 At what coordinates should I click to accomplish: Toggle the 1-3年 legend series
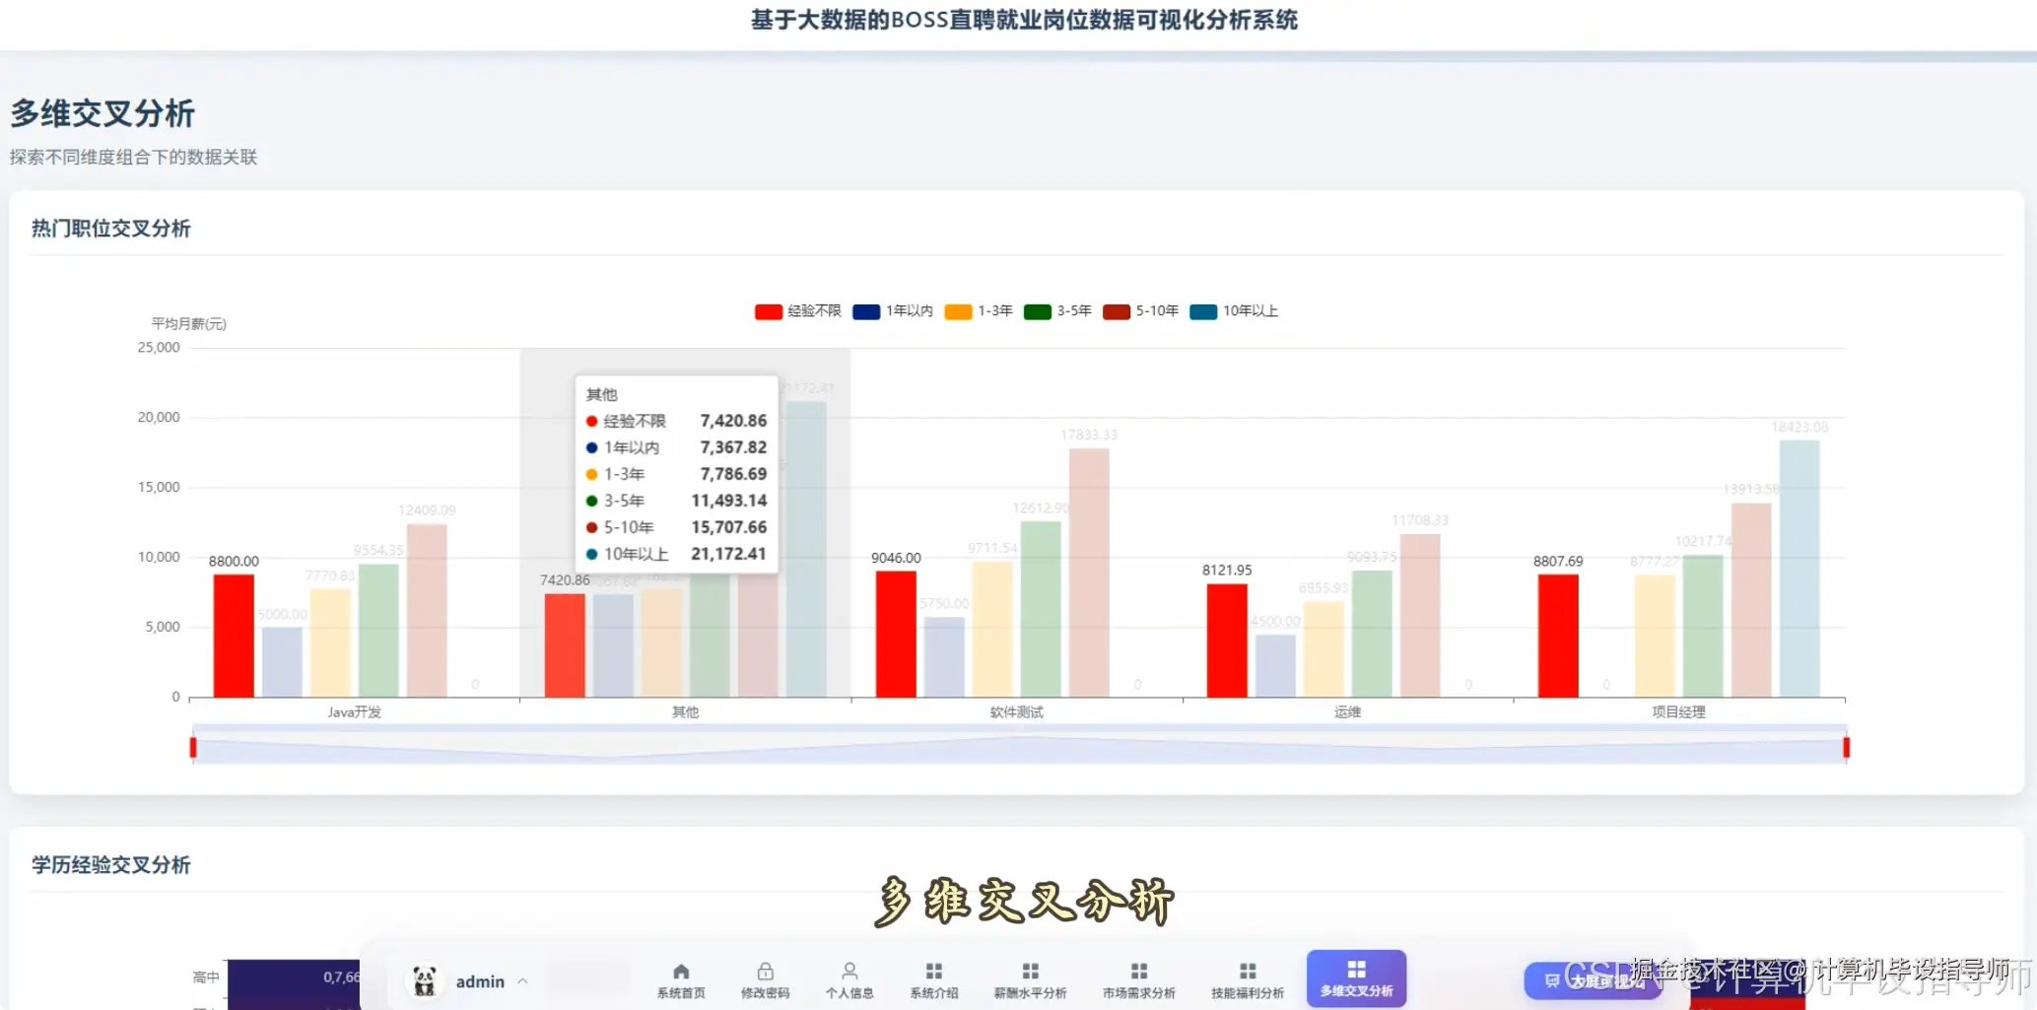click(979, 311)
